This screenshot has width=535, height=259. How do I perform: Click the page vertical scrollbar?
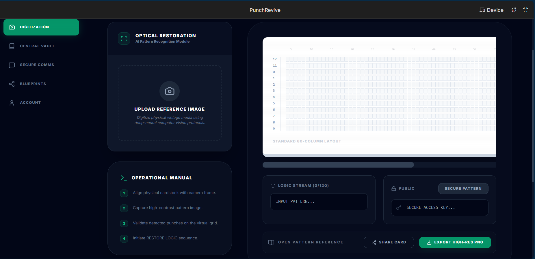tap(533, 115)
